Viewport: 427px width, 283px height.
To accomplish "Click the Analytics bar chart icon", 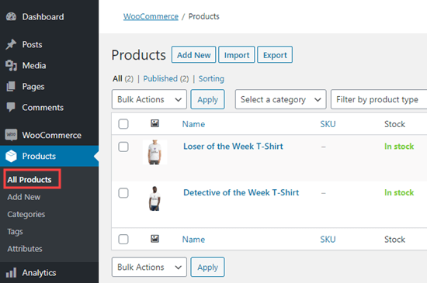I will [11, 273].
